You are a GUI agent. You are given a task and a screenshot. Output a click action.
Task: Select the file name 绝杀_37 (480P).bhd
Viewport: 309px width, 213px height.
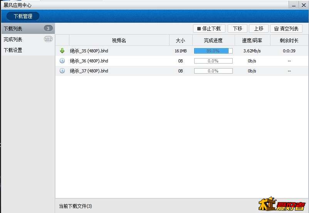tap(89, 71)
